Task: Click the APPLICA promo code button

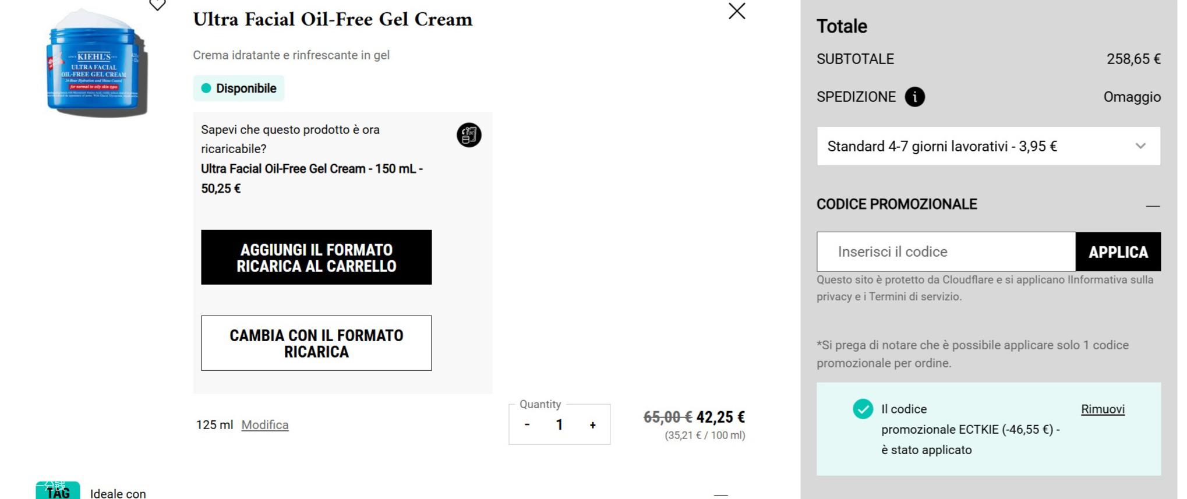Action: [x=1118, y=252]
